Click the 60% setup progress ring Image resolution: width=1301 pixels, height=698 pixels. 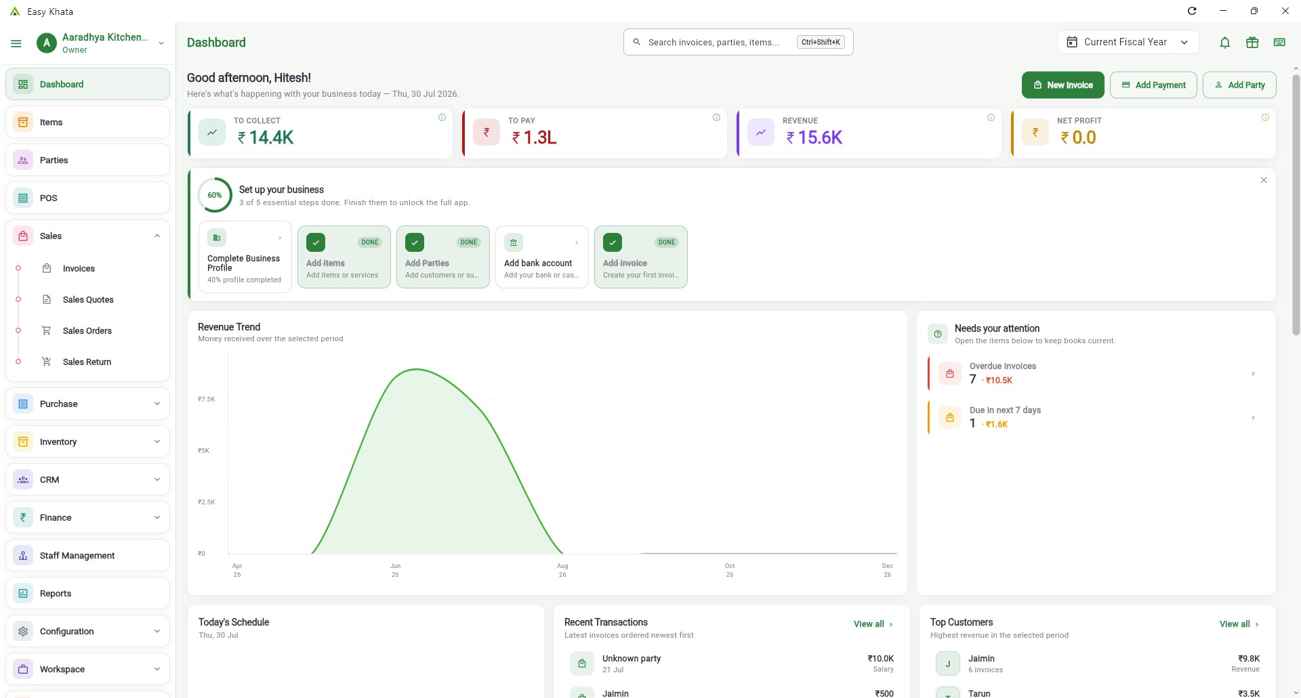pos(215,195)
